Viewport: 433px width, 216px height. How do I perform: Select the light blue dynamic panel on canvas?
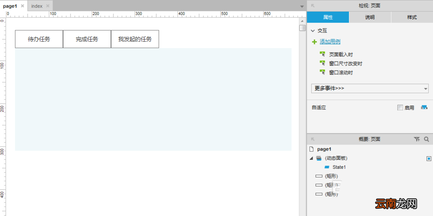pyautogui.click(x=153, y=99)
